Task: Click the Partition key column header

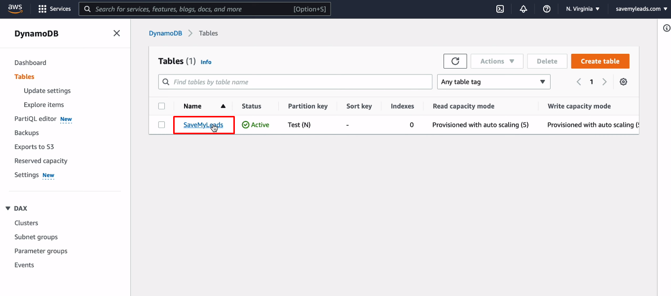Action: tap(308, 106)
